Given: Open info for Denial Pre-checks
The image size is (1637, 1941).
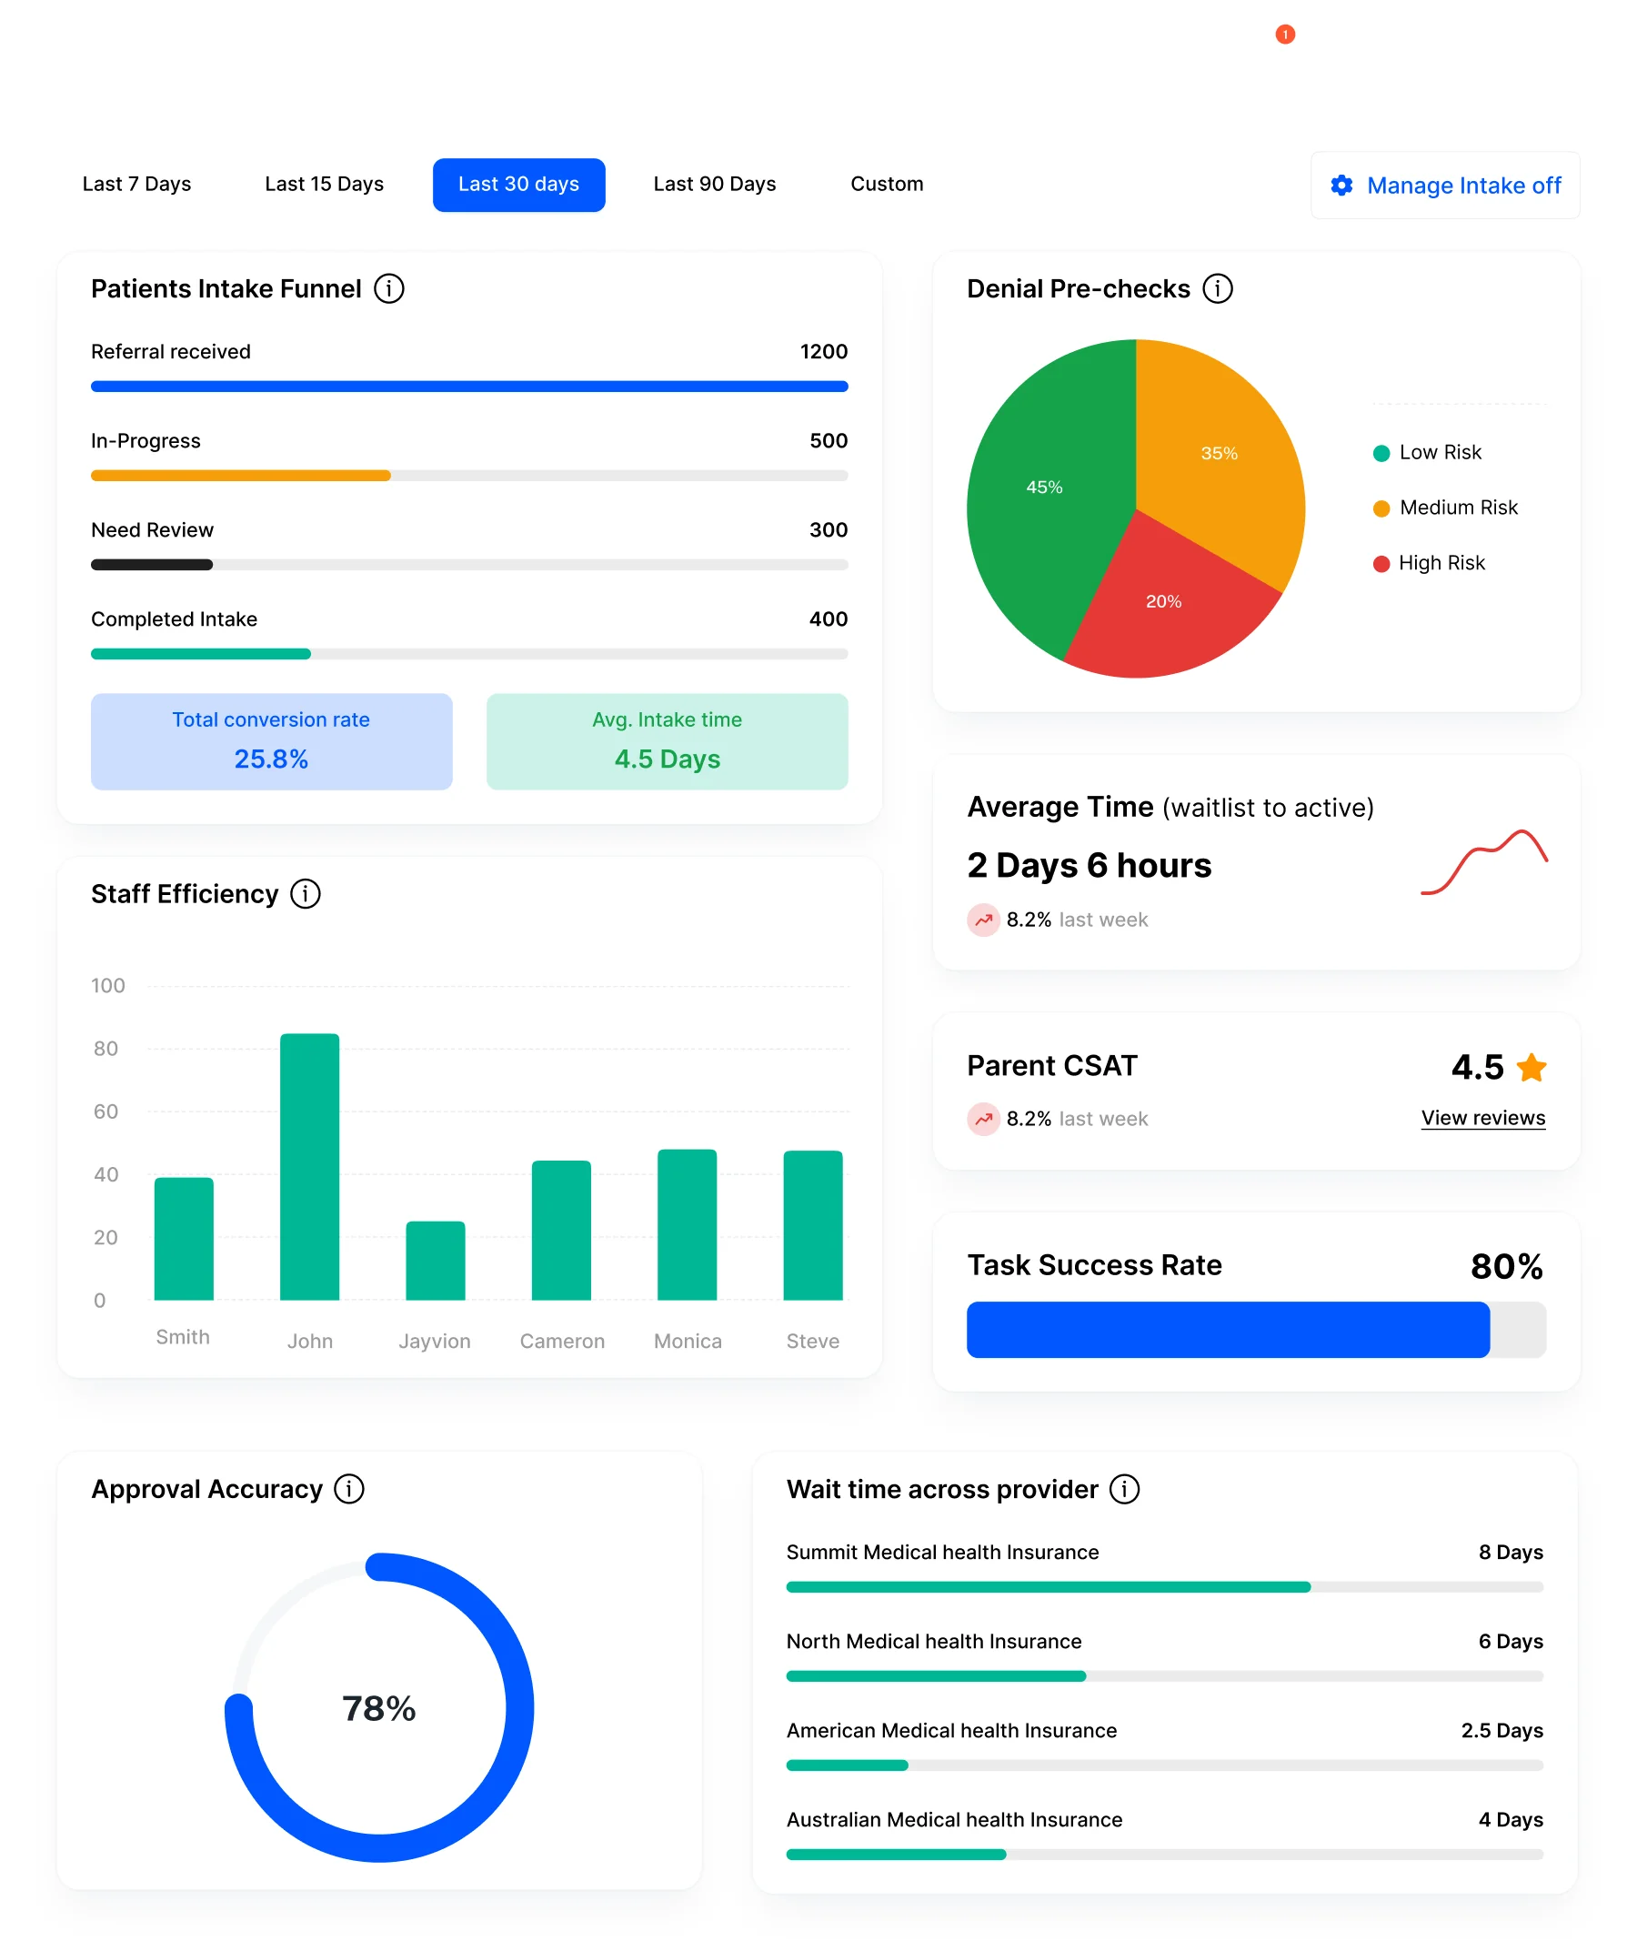Looking at the screenshot, I should pos(1218,288).
